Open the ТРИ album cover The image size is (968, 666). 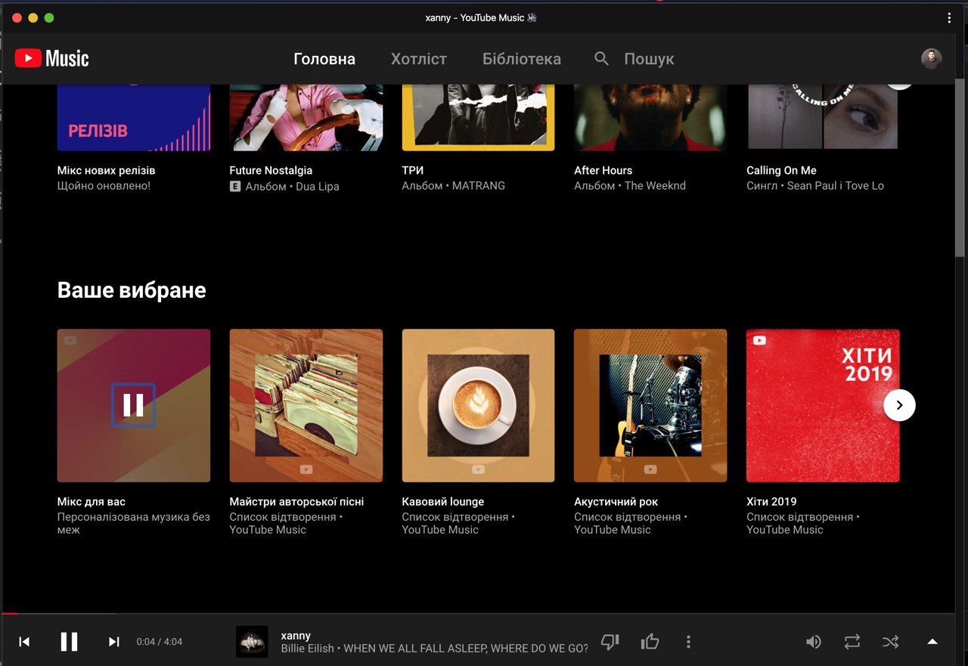coord(478,118)
